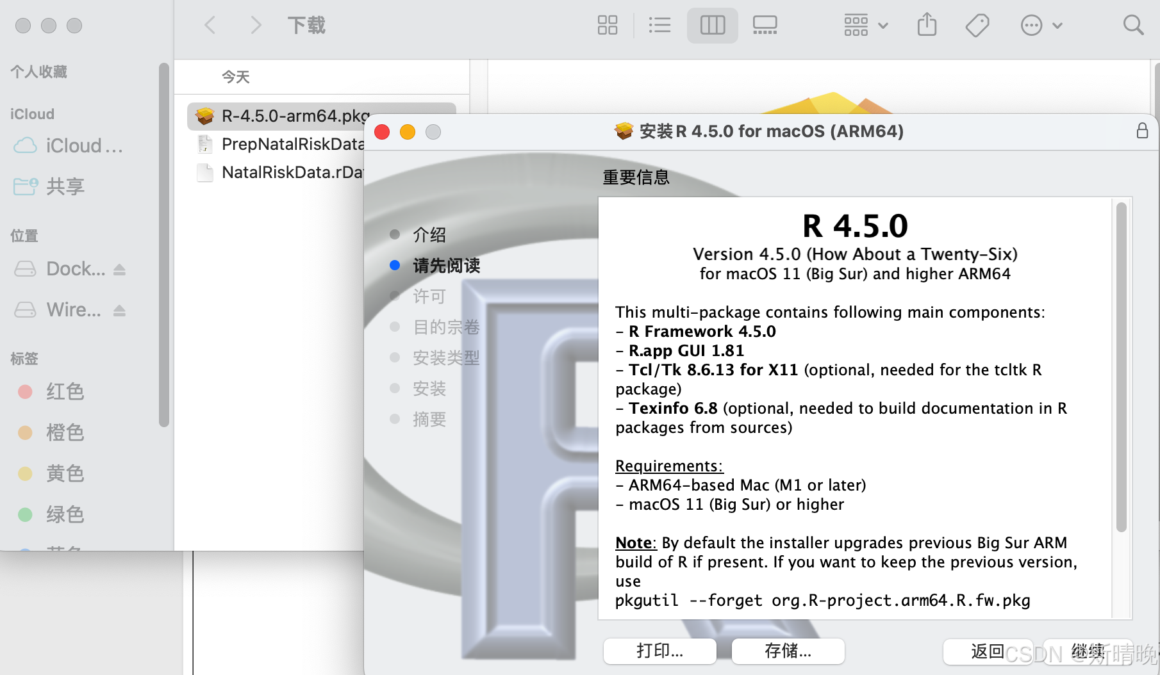Open iCloud Drive in Finder sidebar

click(69, 146)
